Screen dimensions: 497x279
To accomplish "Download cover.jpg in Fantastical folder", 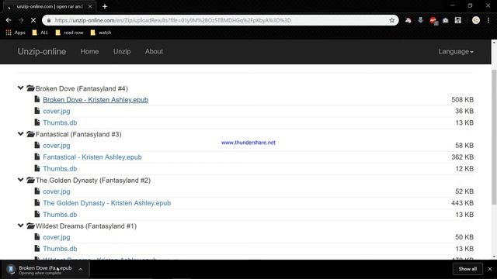I will tap(57, 146).
